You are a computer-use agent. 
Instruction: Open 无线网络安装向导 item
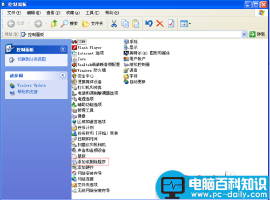click(x=91, y=190)
